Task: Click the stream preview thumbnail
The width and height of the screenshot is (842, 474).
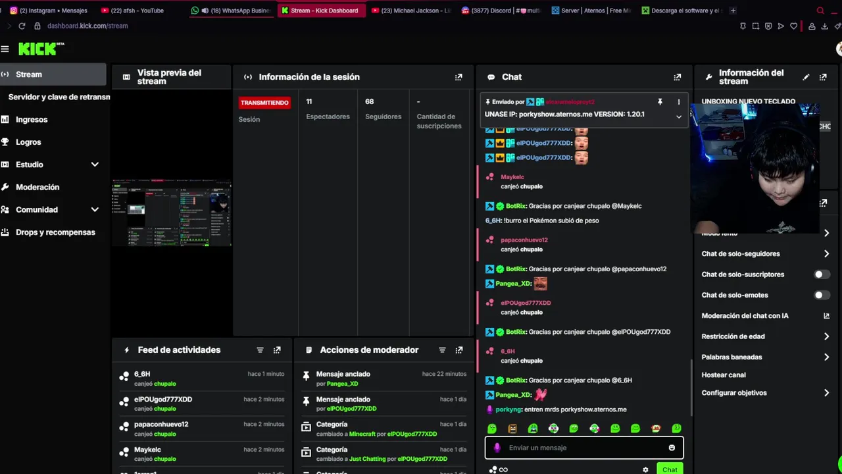Action: tap(172, 213)
